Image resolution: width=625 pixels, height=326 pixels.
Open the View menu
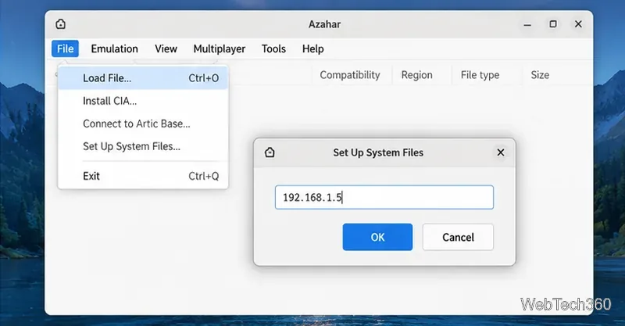point(166,48)
